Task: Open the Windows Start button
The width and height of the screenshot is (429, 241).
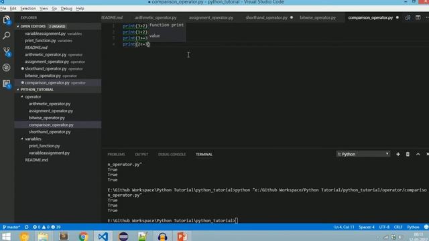Action: pos(6,236)
